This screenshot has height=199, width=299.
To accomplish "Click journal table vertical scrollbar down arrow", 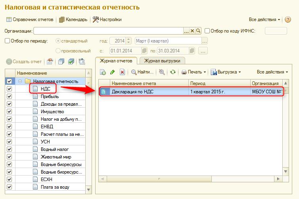I will tap(286, 172).
